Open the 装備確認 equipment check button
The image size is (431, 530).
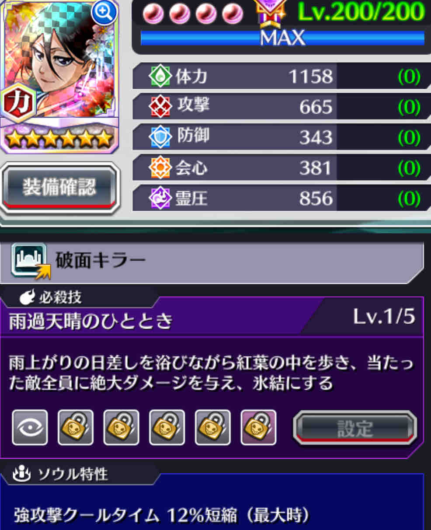tap(59, 187)
